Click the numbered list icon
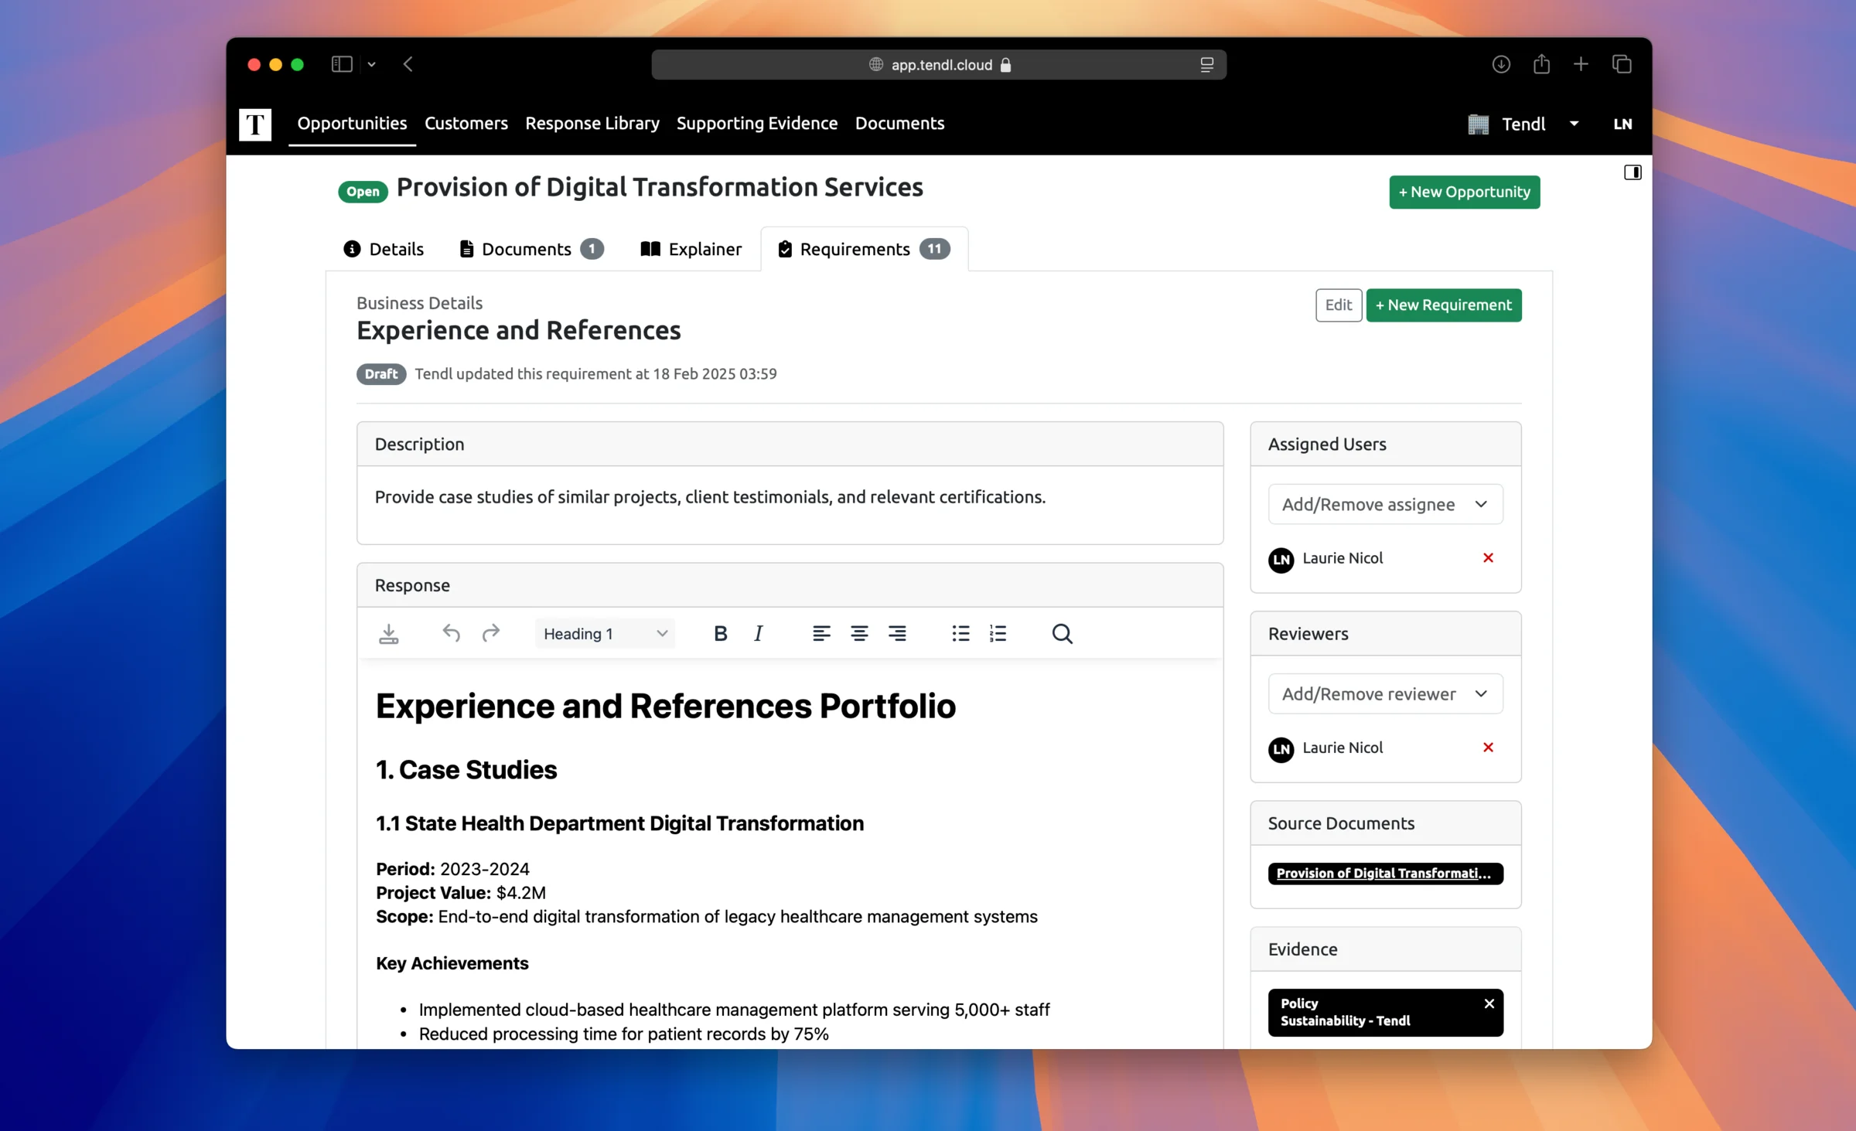The width and height of the screenshot is (1856, 1131). 997,632
